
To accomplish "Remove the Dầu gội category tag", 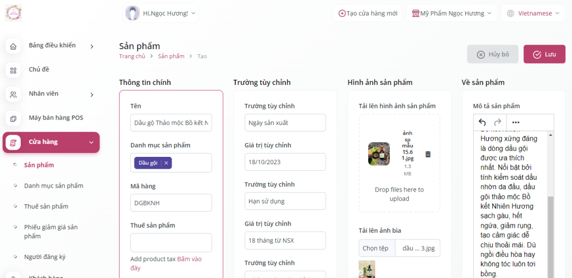I will tap(166, 163).
